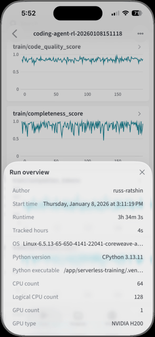This screenshot has width=155, height=337.
Task: Open the train/completeness_score panel title
Action: point(48,113)
